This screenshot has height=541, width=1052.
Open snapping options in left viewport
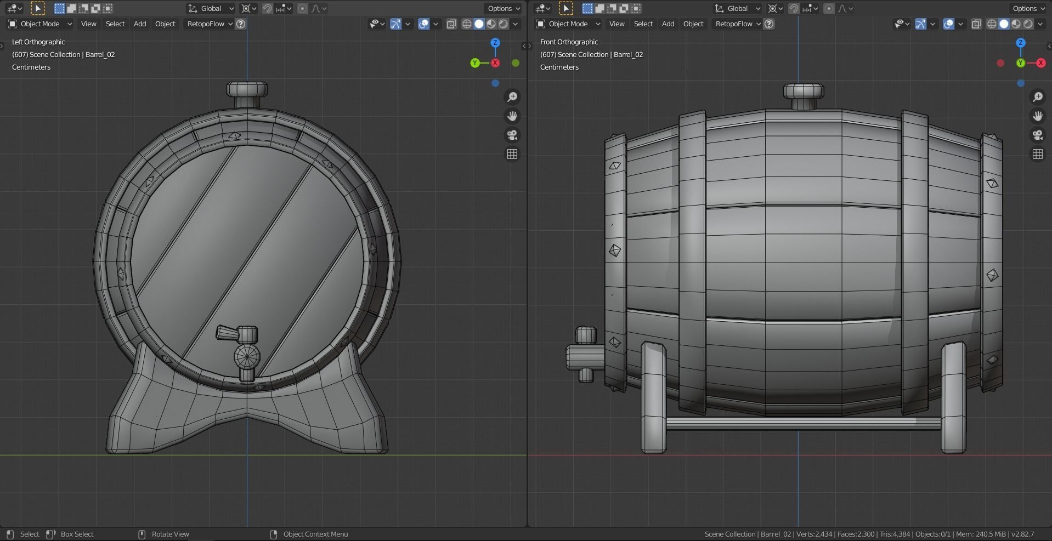(283, 8)
